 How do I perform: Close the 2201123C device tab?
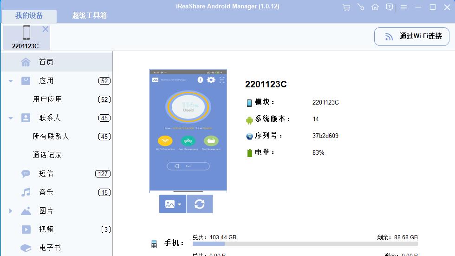click(x=45, y=29)
